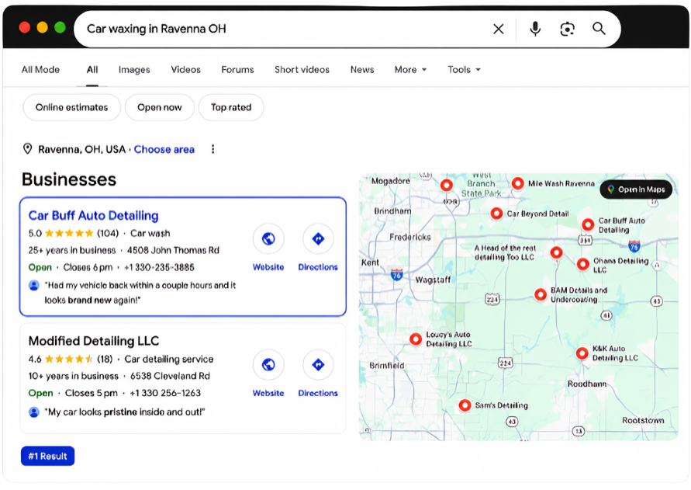The image size is (691, 490).
Task: Switch to the Videos tab
Action: pyautogui.click(x=185, y=70)
